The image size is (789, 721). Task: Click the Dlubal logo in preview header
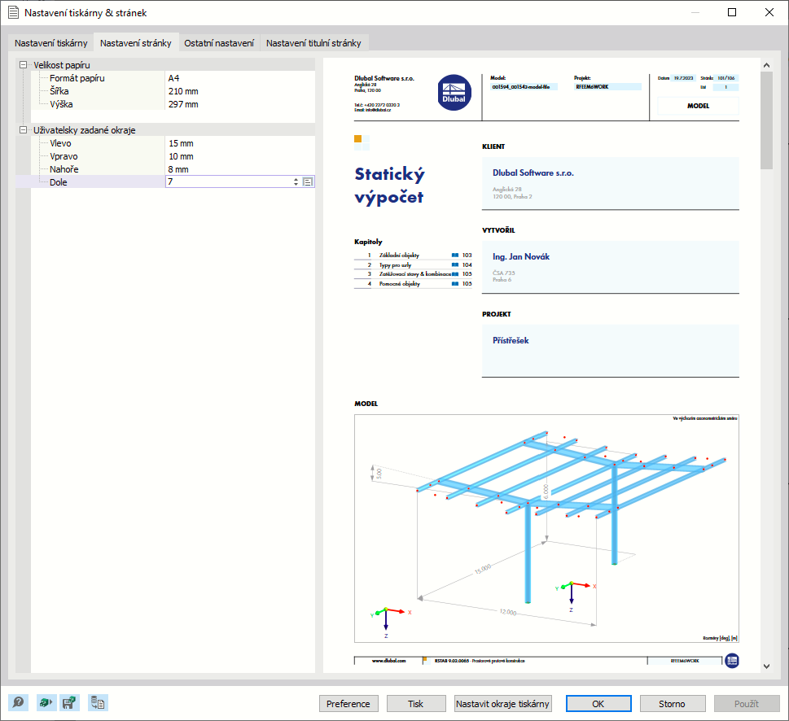[x=454, y=93]
